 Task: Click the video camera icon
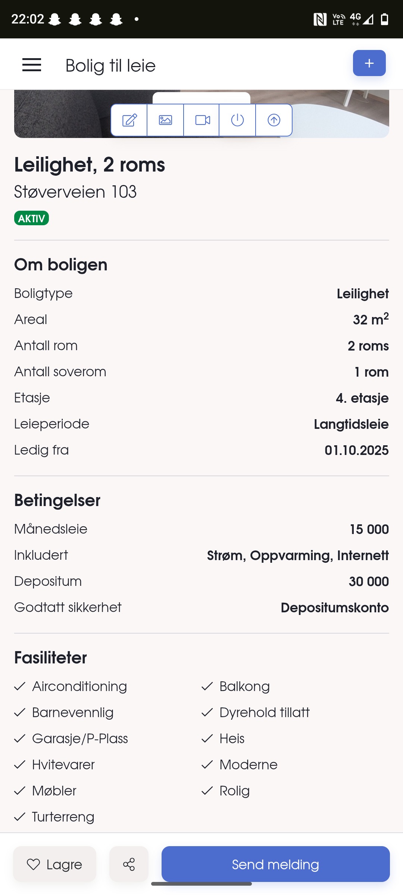pos(202,120)
